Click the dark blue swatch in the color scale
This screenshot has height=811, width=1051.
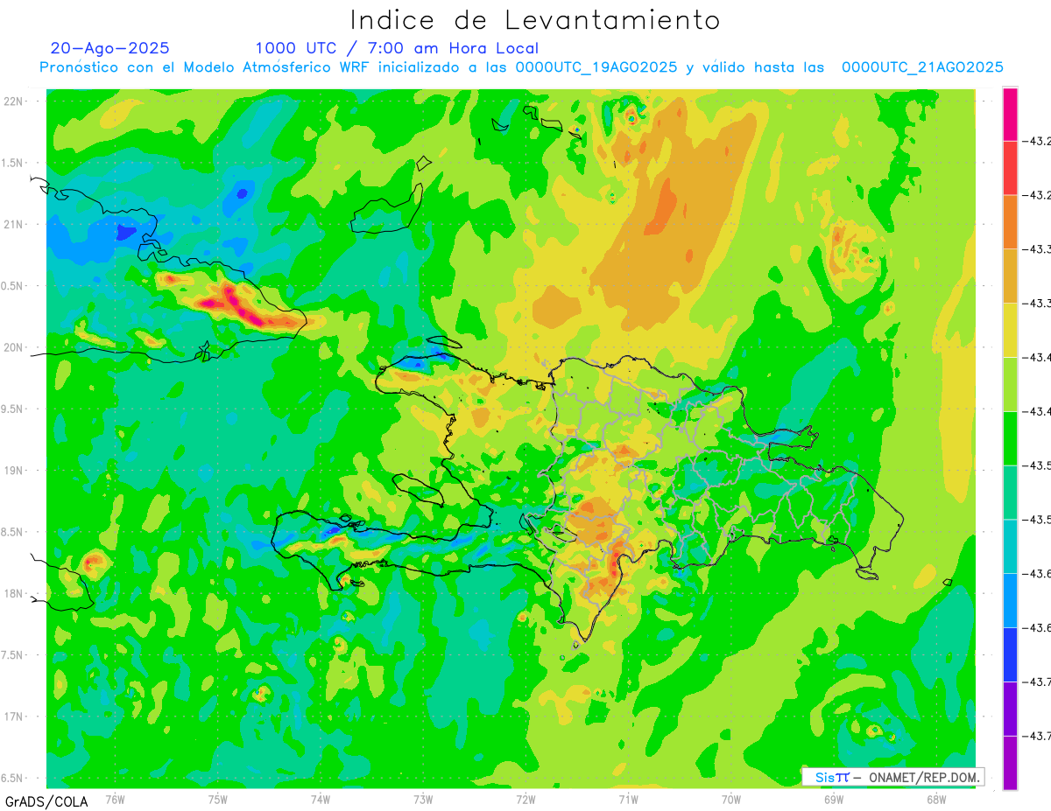coord(1010,654)
